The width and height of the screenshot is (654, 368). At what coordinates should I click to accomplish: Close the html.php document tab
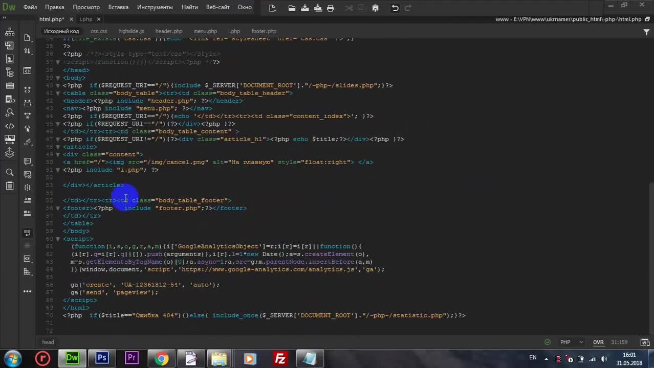72,19
